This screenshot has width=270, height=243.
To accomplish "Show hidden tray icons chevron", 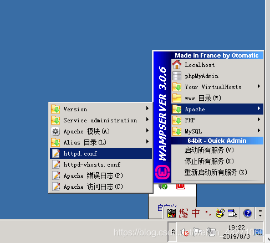I will pos(173,231).
